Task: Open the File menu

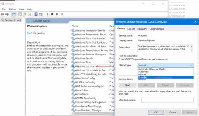Action: coord(3,9)
